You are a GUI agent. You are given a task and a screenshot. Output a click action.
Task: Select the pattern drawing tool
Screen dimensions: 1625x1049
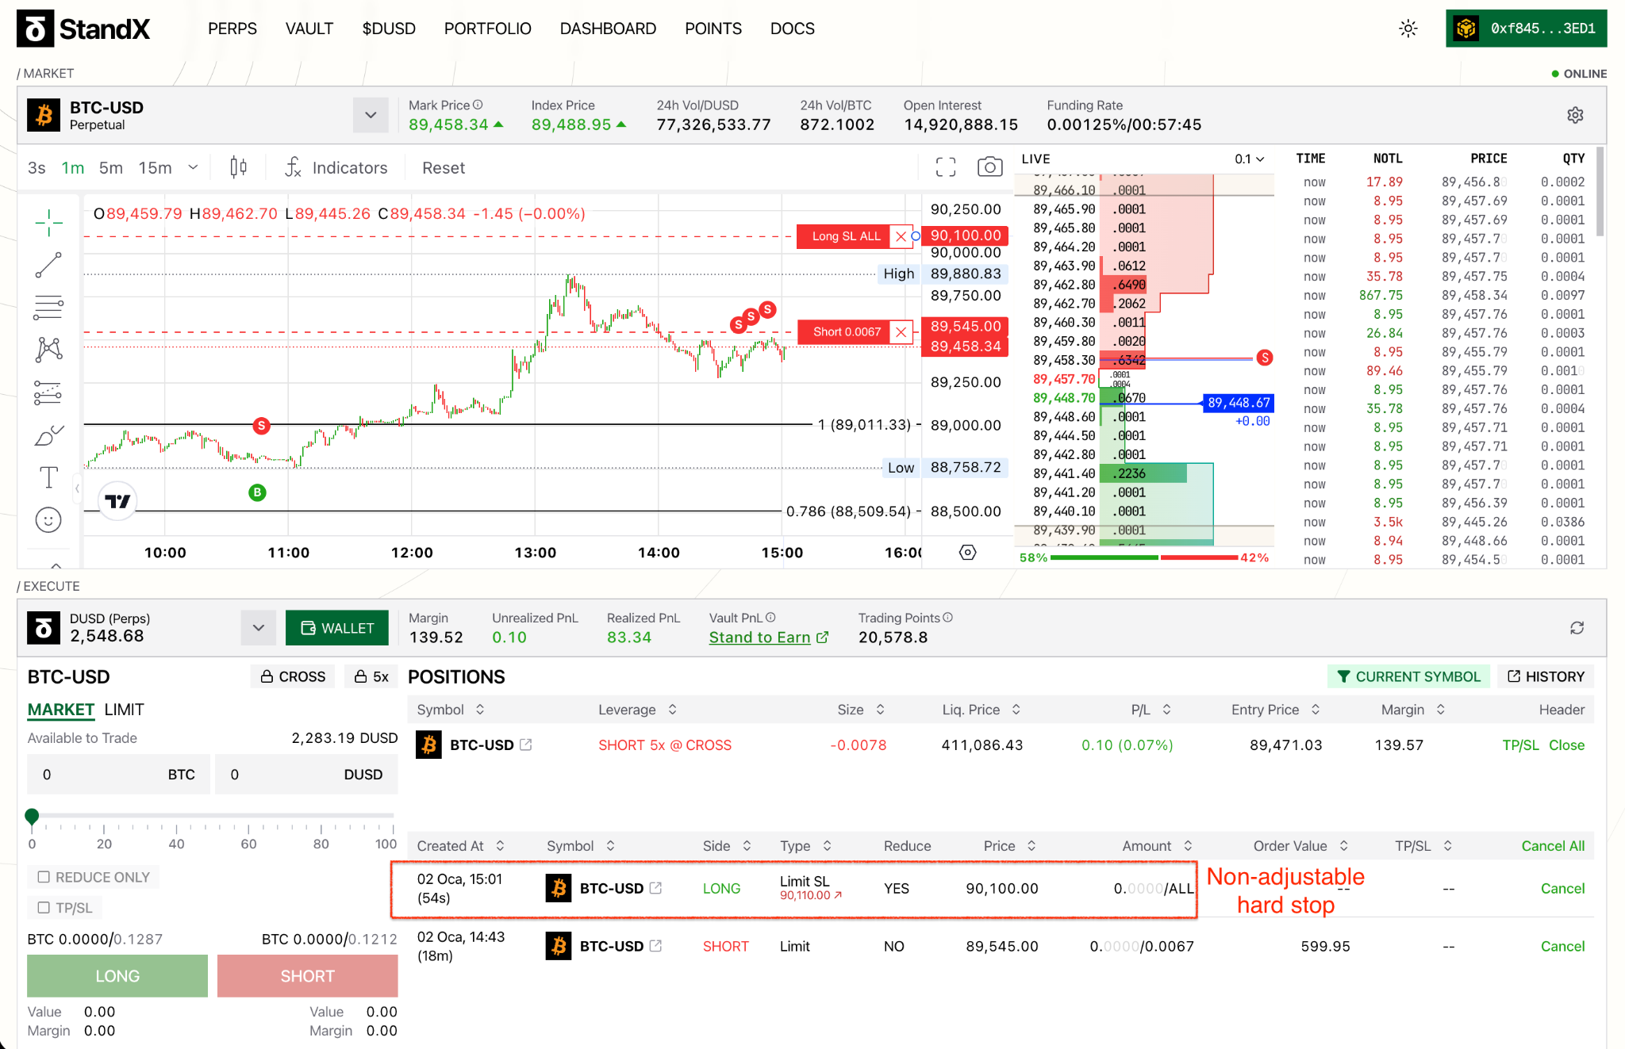pyautogui.click(x=48, y=349)
